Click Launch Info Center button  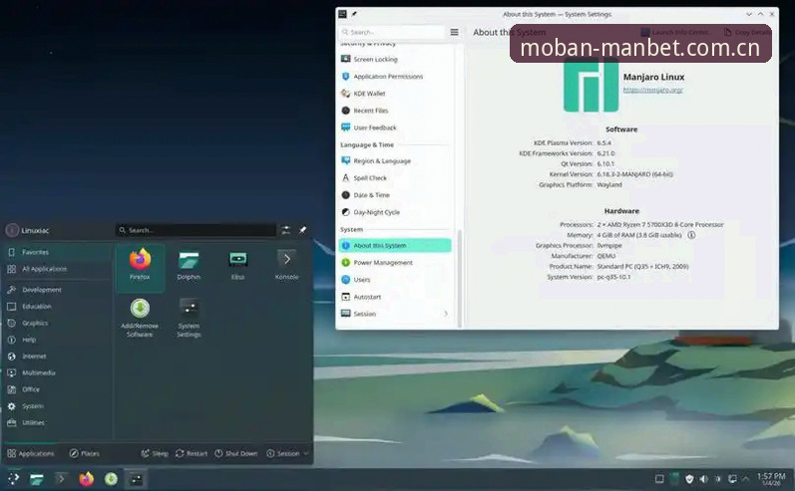click(x=674, y=32)
